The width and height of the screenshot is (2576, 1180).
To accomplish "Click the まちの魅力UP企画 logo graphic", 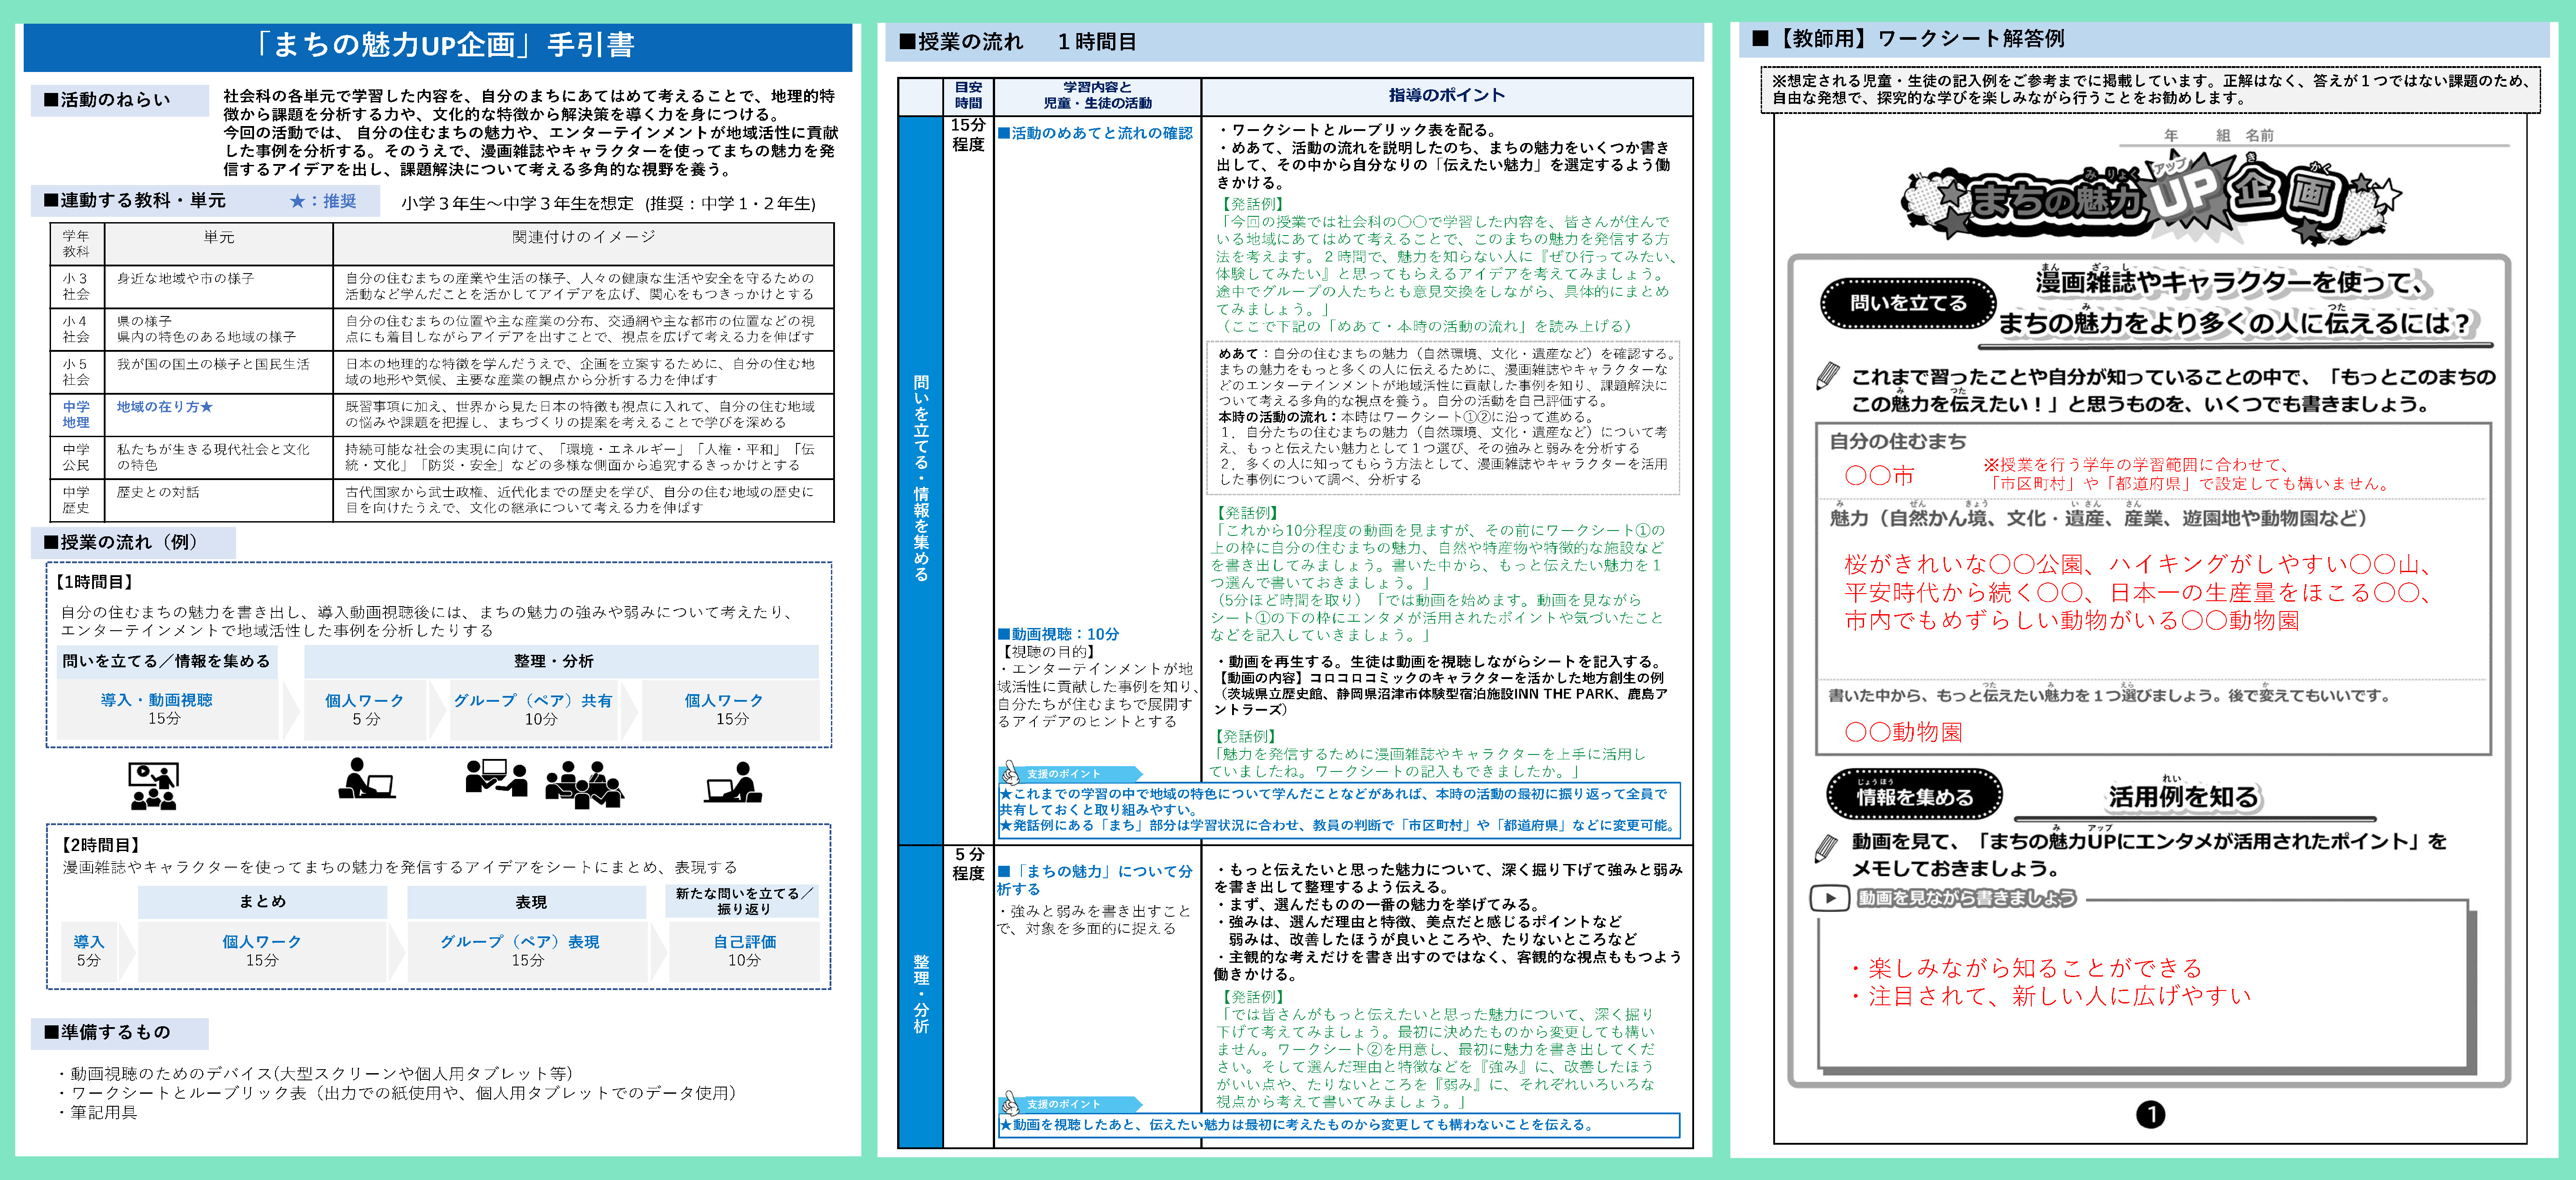I will pyautogui.click(x=2151, y=199).
